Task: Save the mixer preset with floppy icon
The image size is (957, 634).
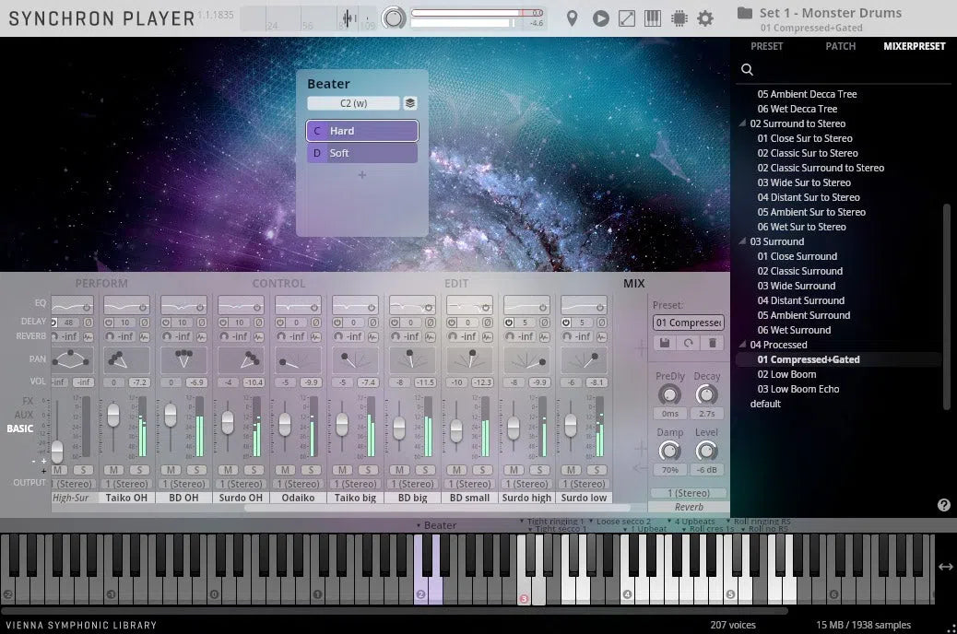Action: tap(664, 343)
